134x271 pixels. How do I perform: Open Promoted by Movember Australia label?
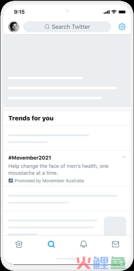click(x=49, y=181)
